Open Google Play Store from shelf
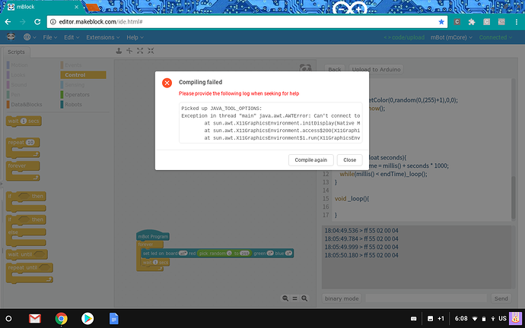The image size is (525, 328). [x=87, y=319]
